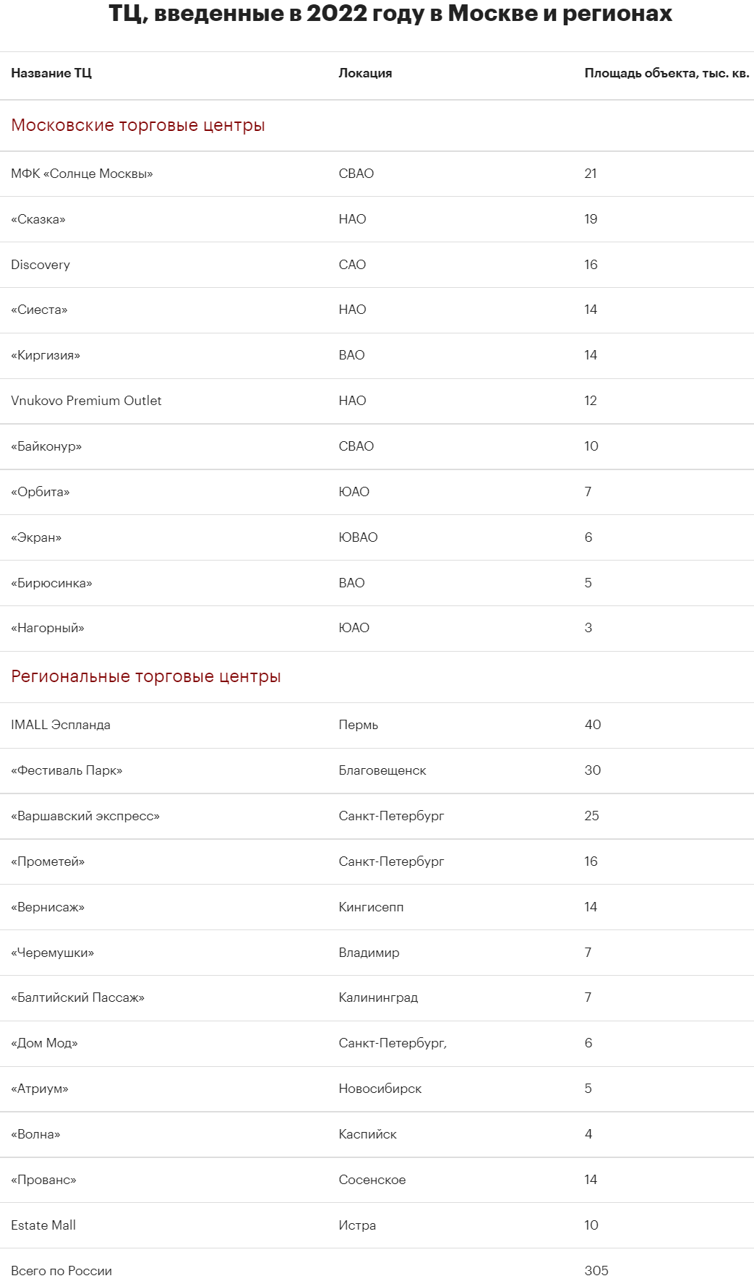Click the IMALL Эспланда name
Screen dimensions: 754x1281
61,725
